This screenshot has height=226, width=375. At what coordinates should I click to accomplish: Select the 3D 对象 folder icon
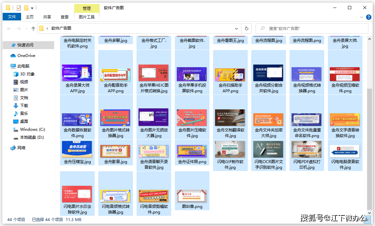pos(16,74)
